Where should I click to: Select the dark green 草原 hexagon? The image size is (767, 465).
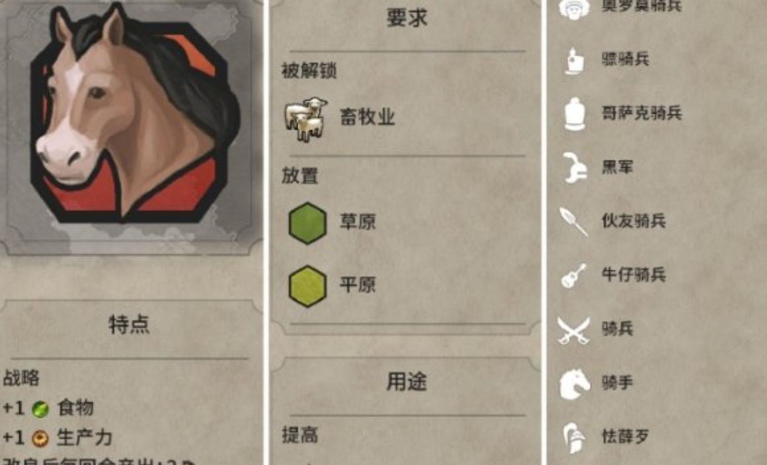point(307,223)
